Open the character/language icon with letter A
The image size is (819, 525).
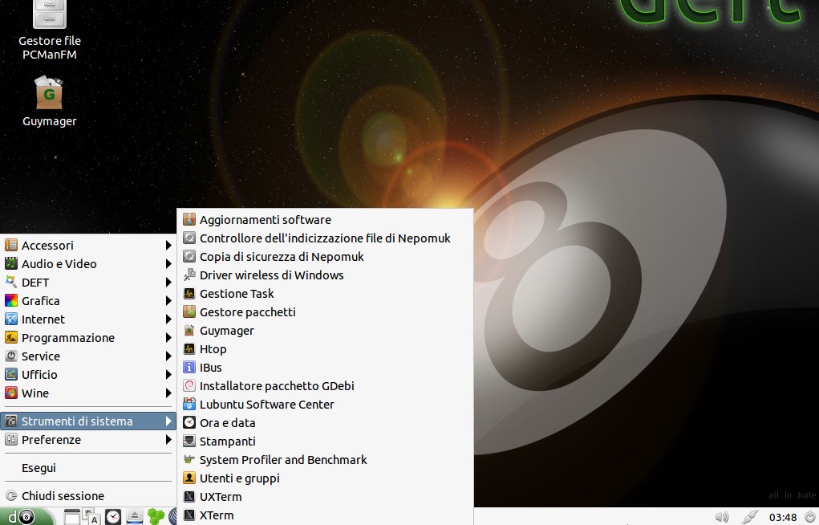(x=92, y=517)
